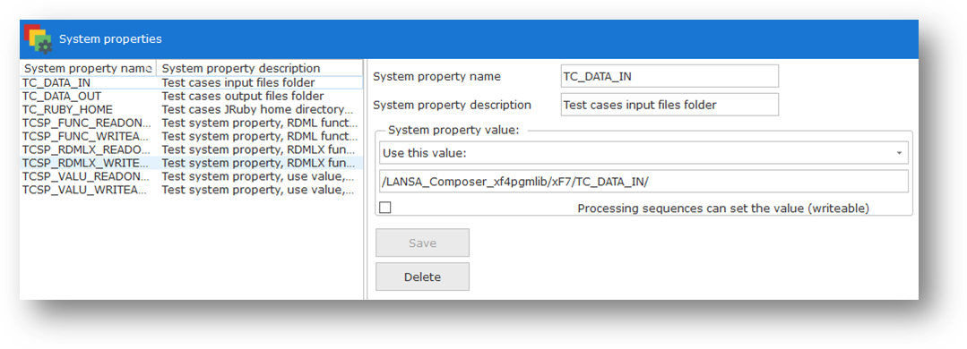Open the Use this value dropdown
Screen dimensions: 967x349
[x=643, y=153]
